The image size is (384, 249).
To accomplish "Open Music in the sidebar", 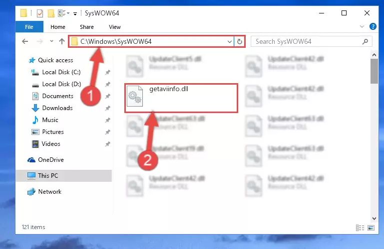I will (50, 120).
